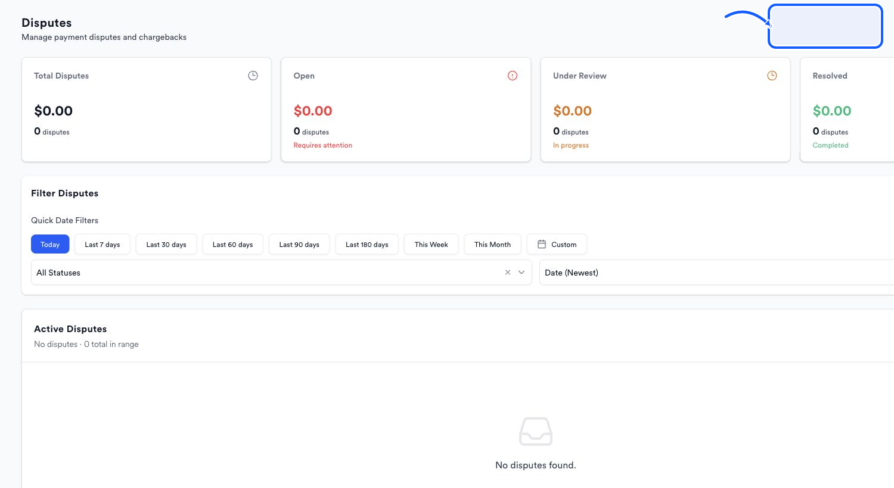Click the $0.00 amount in Total Disputes

click(53, 111)
